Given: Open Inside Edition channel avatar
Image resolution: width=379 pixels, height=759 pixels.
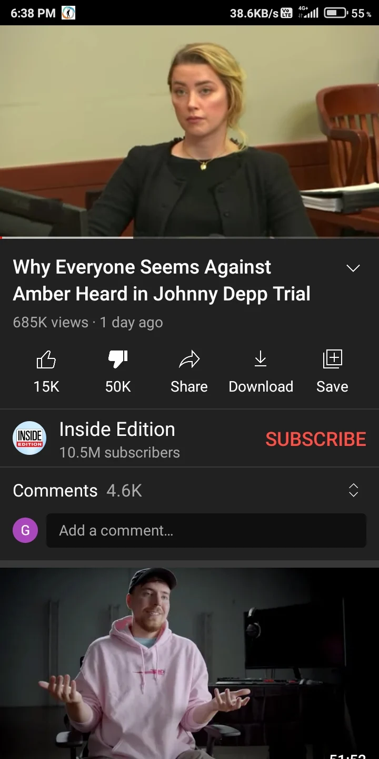Looking at the screenshot, I should coord(29,438).
